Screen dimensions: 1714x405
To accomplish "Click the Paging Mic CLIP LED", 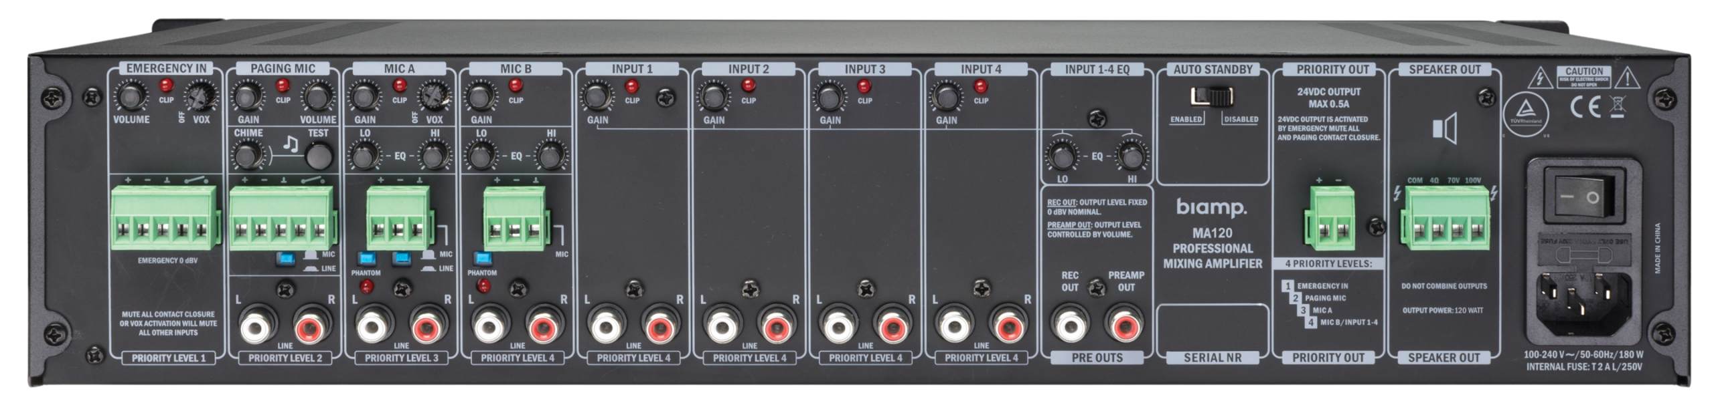I will pyautogui.click(x=283, y=86).
